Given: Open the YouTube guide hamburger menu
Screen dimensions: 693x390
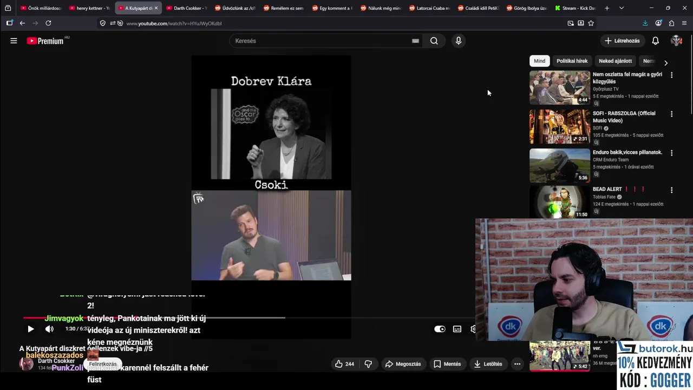Looking at the screenshot, I should click(14, 41).
